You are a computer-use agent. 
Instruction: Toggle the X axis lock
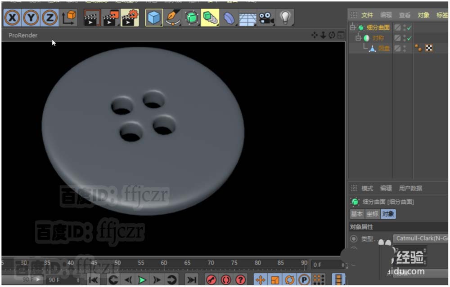tap(12, 18)
